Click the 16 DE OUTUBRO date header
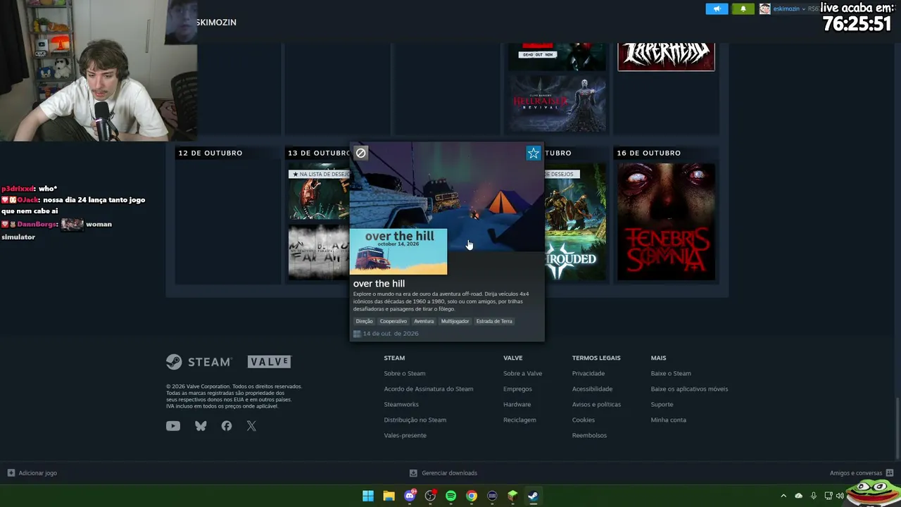 click(649, 153)
